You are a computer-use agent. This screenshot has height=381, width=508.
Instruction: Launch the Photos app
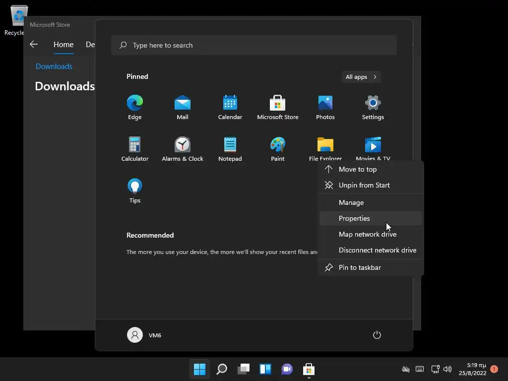pyautogui.click(x=325, y=107)
